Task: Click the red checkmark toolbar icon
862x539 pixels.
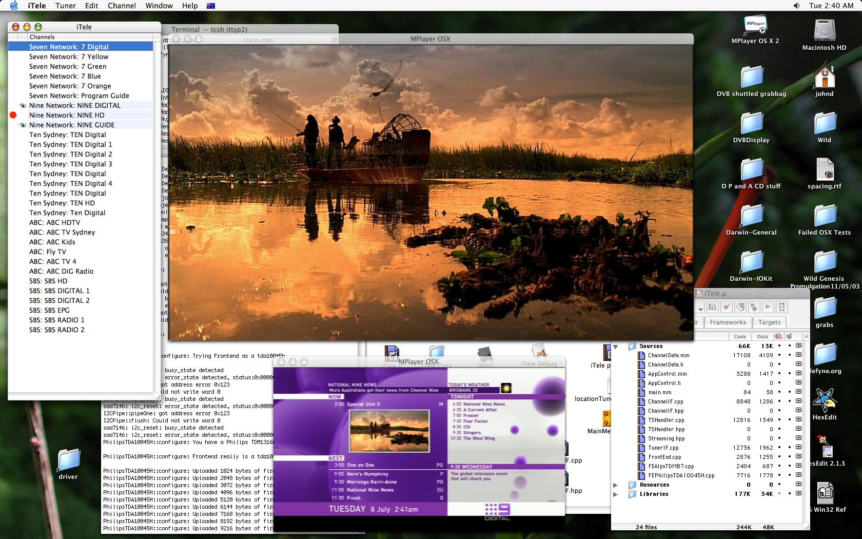Action: click(726, 307)
